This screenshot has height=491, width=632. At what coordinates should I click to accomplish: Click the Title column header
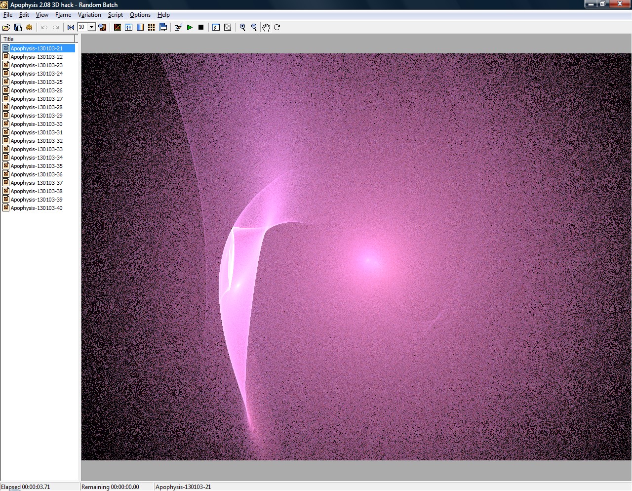38,39
